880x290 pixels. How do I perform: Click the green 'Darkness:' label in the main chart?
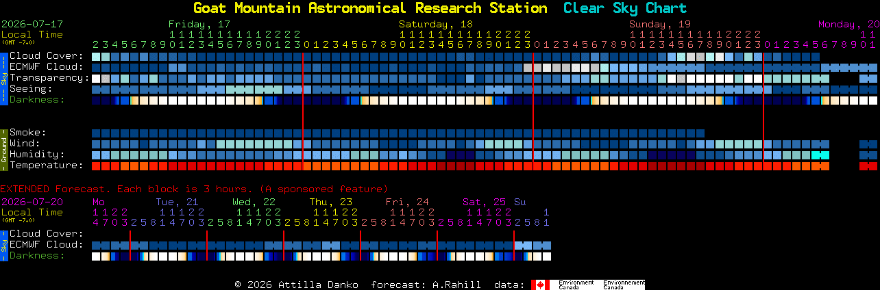[x=37, y=100]
